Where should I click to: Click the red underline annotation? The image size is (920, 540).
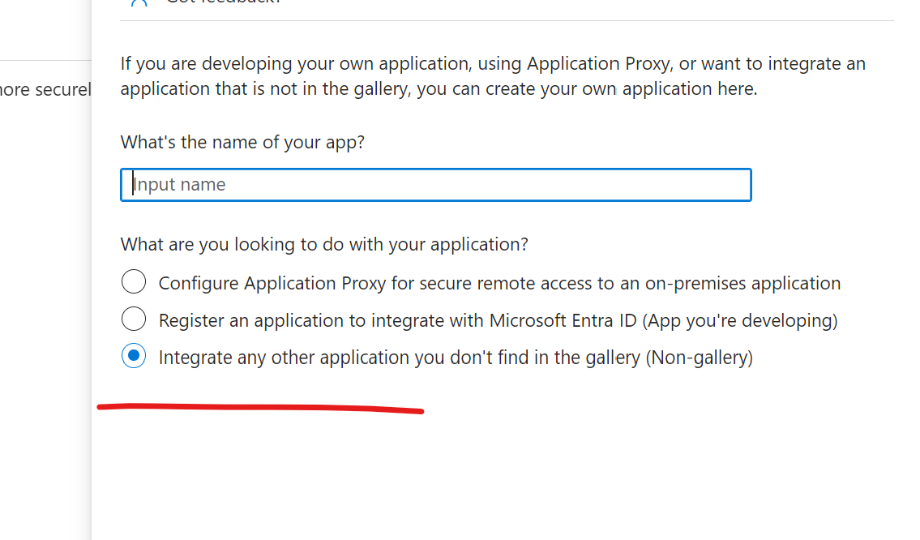259,408
